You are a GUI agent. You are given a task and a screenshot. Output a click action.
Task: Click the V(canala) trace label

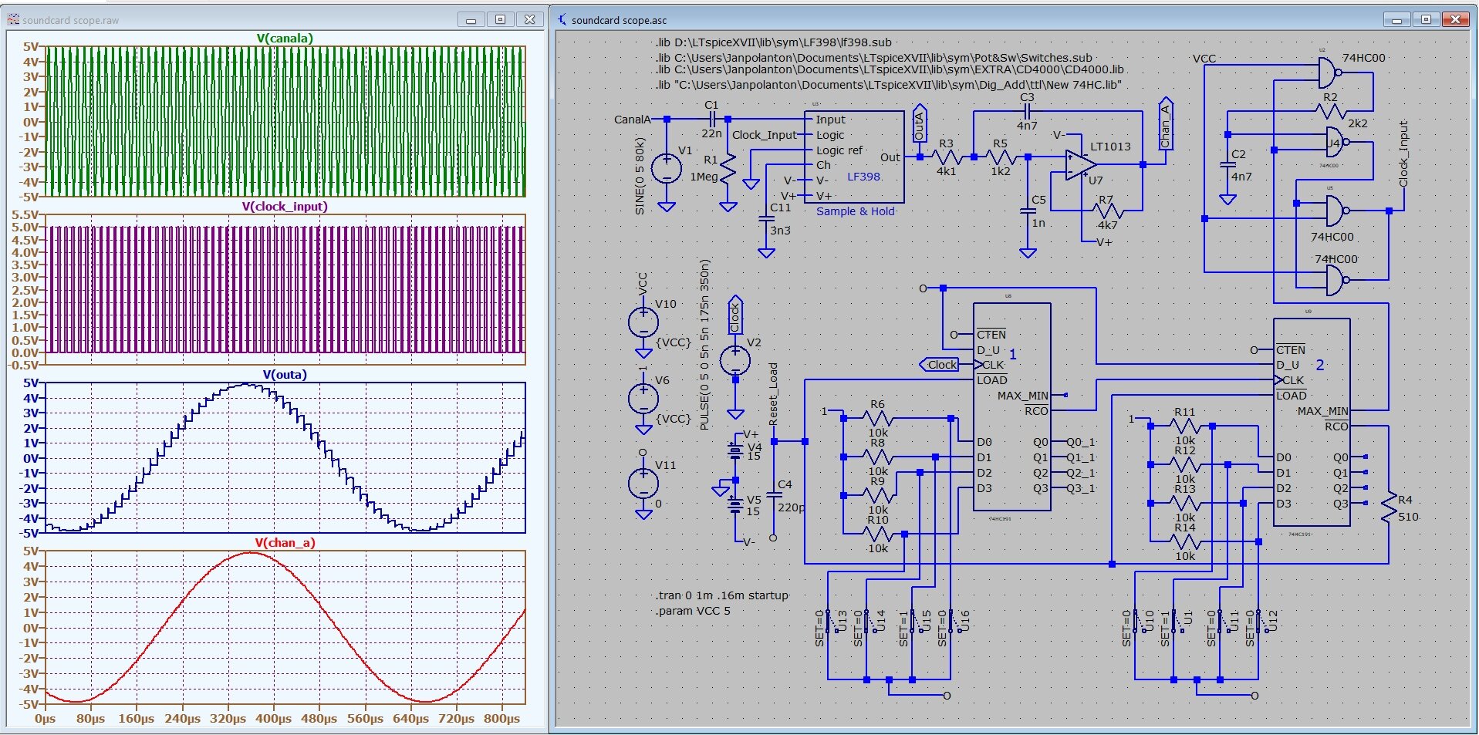(x=285, y=39)
